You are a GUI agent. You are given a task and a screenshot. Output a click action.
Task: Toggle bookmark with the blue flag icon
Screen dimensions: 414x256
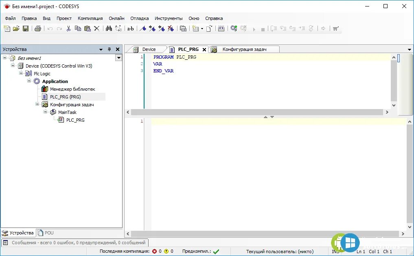[x=143, y=28]
